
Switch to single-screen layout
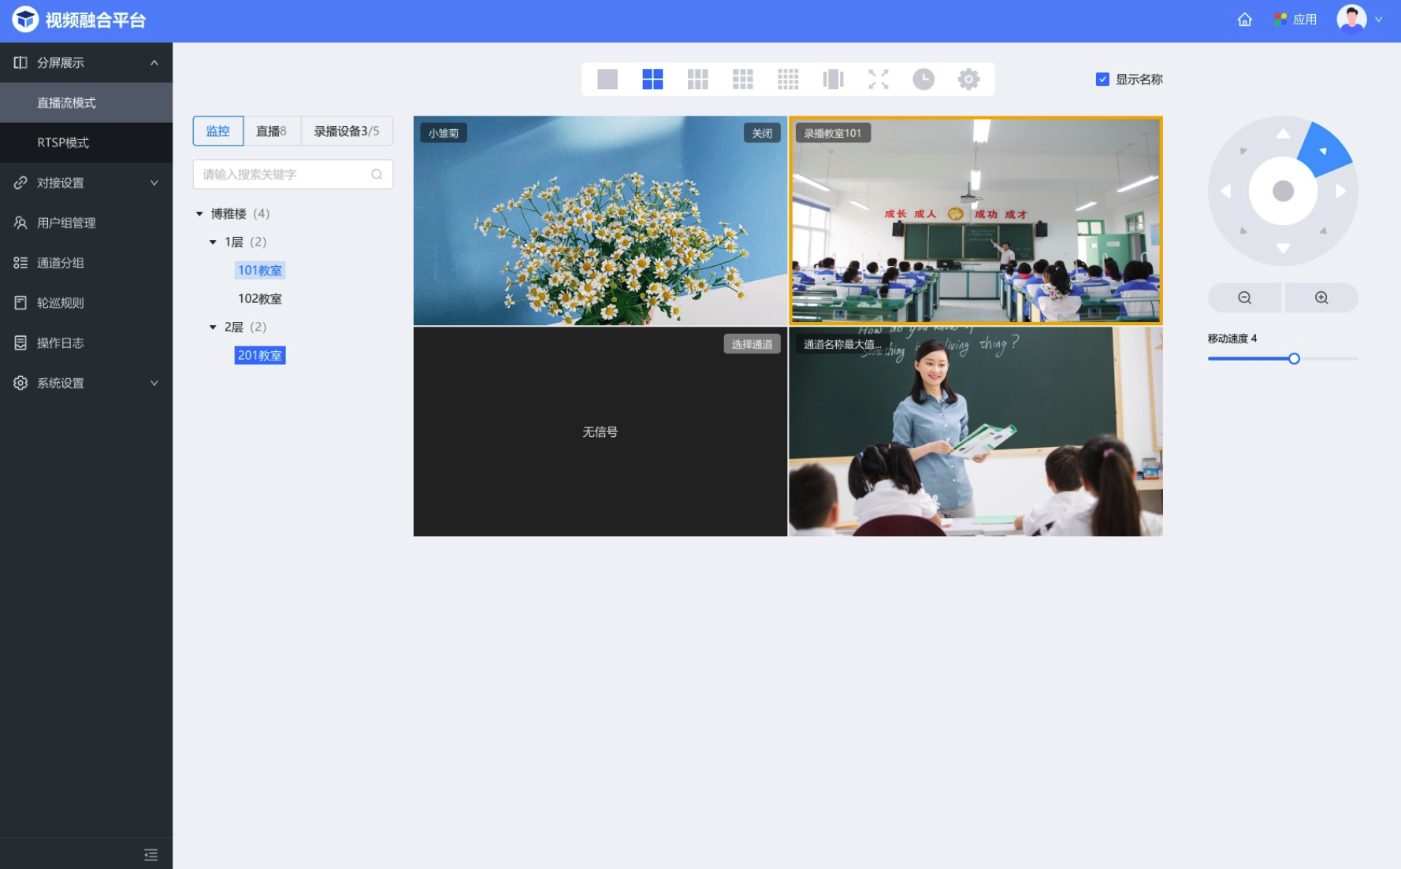tap(607, 79)
